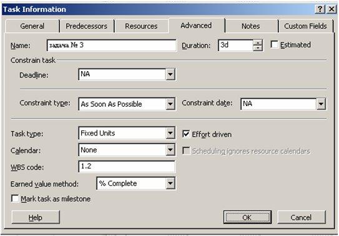Click into the WBS code field
Screen dimensions: 339x236
coord(127,167)
